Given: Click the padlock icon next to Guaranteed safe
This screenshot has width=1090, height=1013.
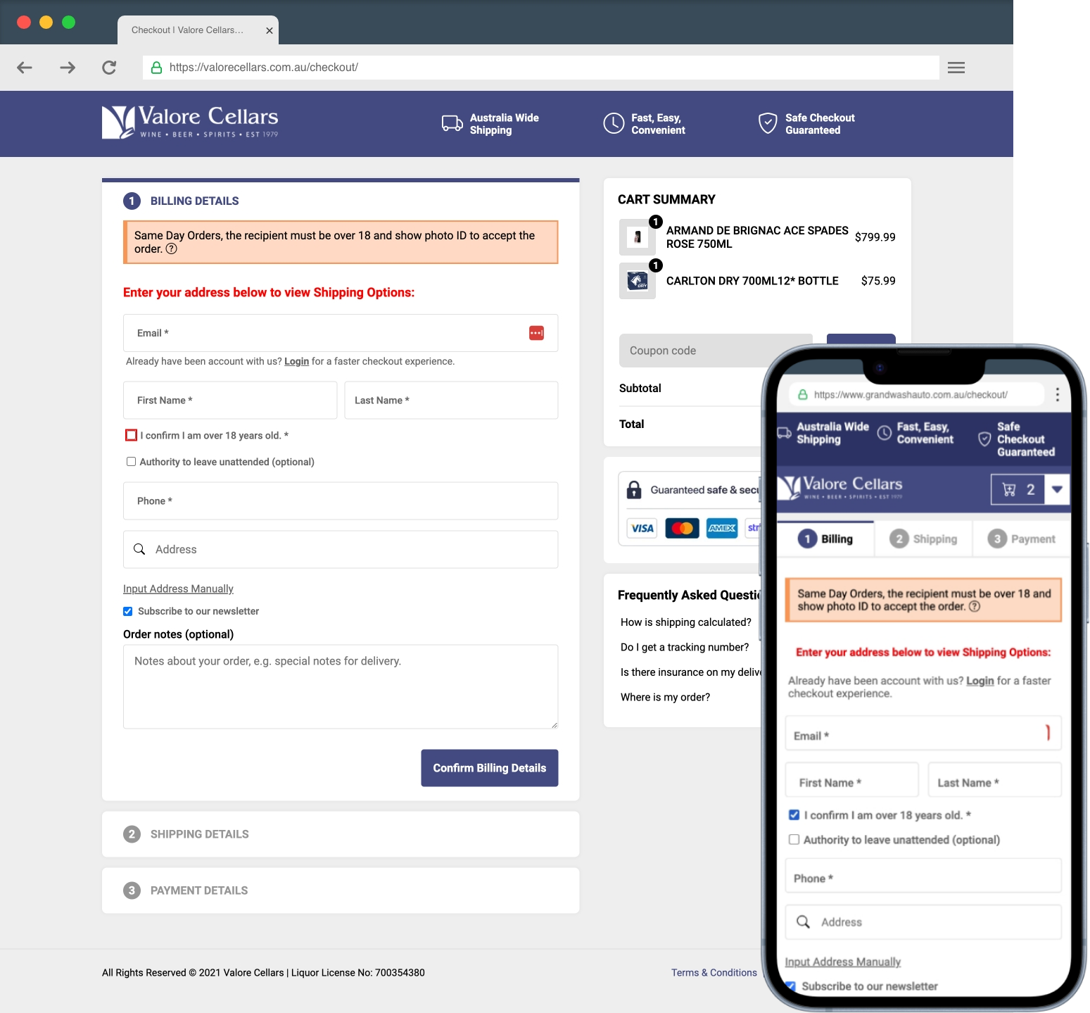Looking at the screenshot, I should tap(634, 490).
